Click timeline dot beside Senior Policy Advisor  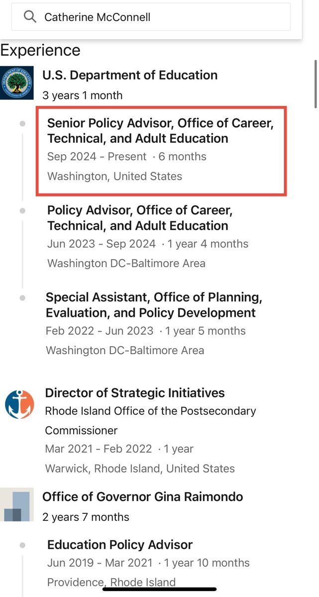click(x=22, y=123)
